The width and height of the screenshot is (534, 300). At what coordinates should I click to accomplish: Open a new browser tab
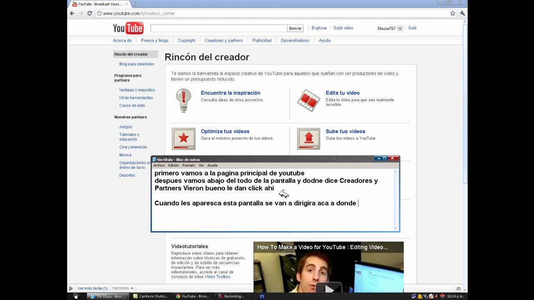136,4
